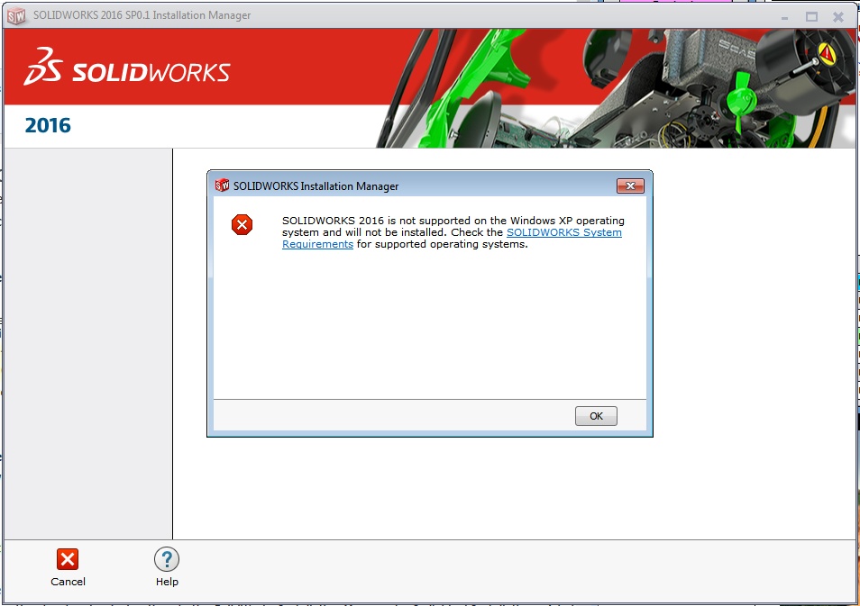Click the dialog title 'SOLIDWORKS Installation Manager'
Viewport: 860px width, 606px height.
point(316,186)
